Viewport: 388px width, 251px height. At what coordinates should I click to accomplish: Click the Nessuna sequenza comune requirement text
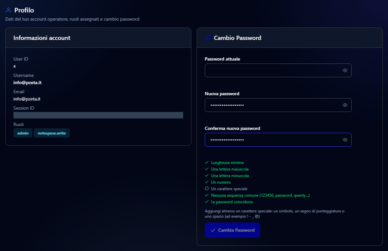(x=260, y=195)
